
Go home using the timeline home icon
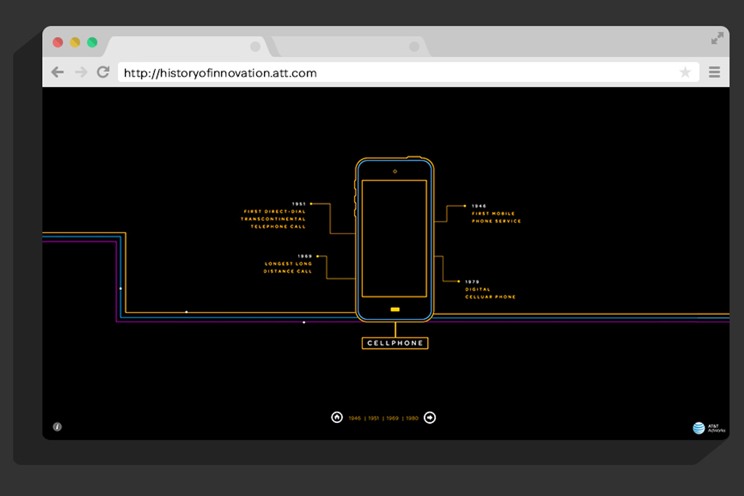pyautogui.click(x=337, y=417)
